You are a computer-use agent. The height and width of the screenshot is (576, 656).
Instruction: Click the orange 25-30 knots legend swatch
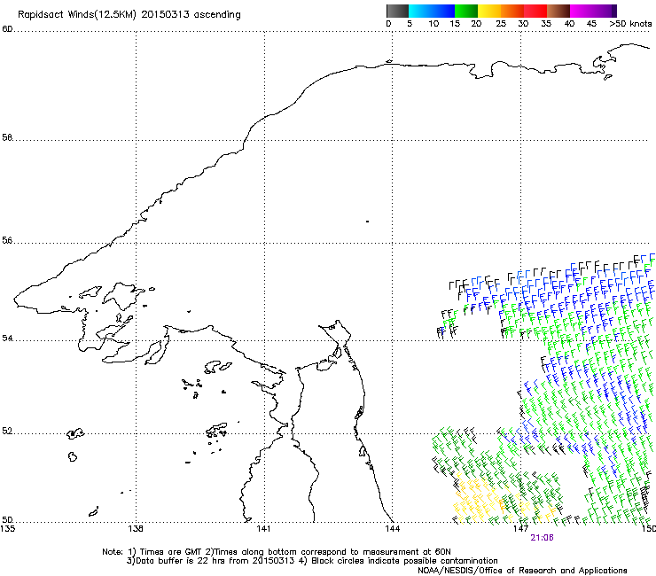click(x=512, y=11)
